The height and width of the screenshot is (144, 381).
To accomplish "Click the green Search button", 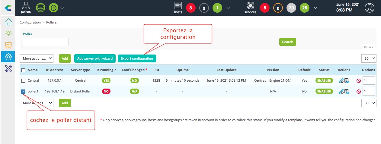I will [287, 42].
